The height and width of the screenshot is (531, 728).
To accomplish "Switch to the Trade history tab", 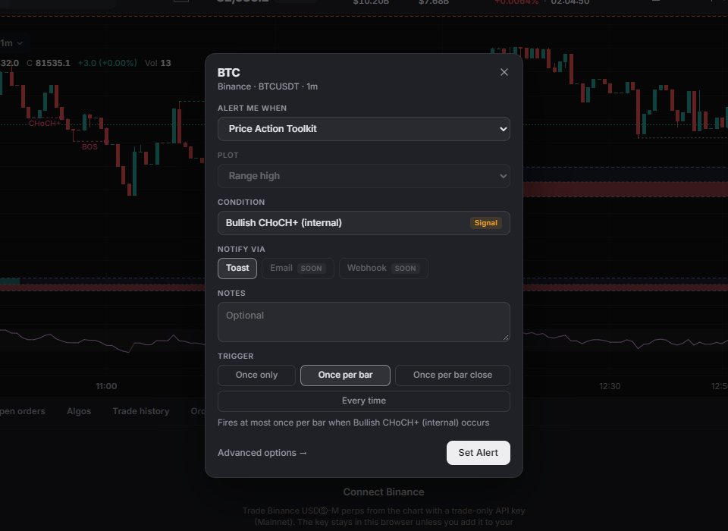I will pyautogui.click(x=141, y=411).
